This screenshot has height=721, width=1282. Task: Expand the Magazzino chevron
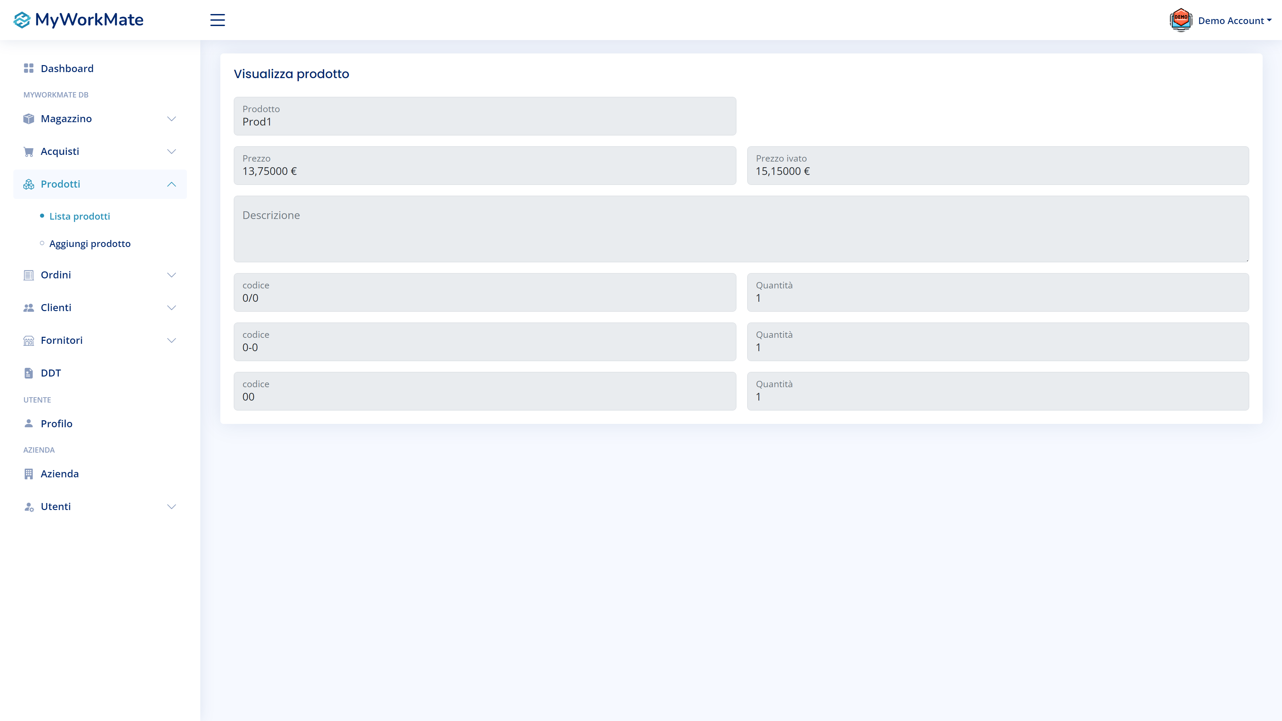coord(171,118)
